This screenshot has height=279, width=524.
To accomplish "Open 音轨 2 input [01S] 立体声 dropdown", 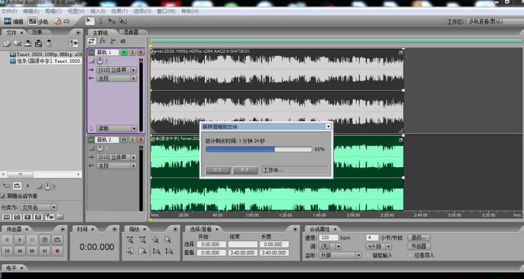I will point(117,157).
